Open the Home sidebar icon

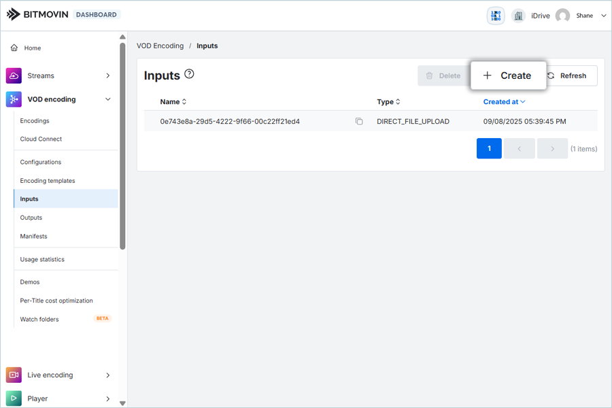coord(14,48)
